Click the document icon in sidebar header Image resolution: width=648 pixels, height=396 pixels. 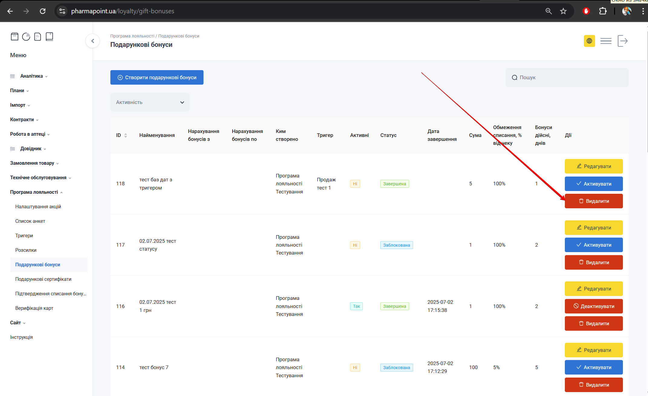click(38, 37)
